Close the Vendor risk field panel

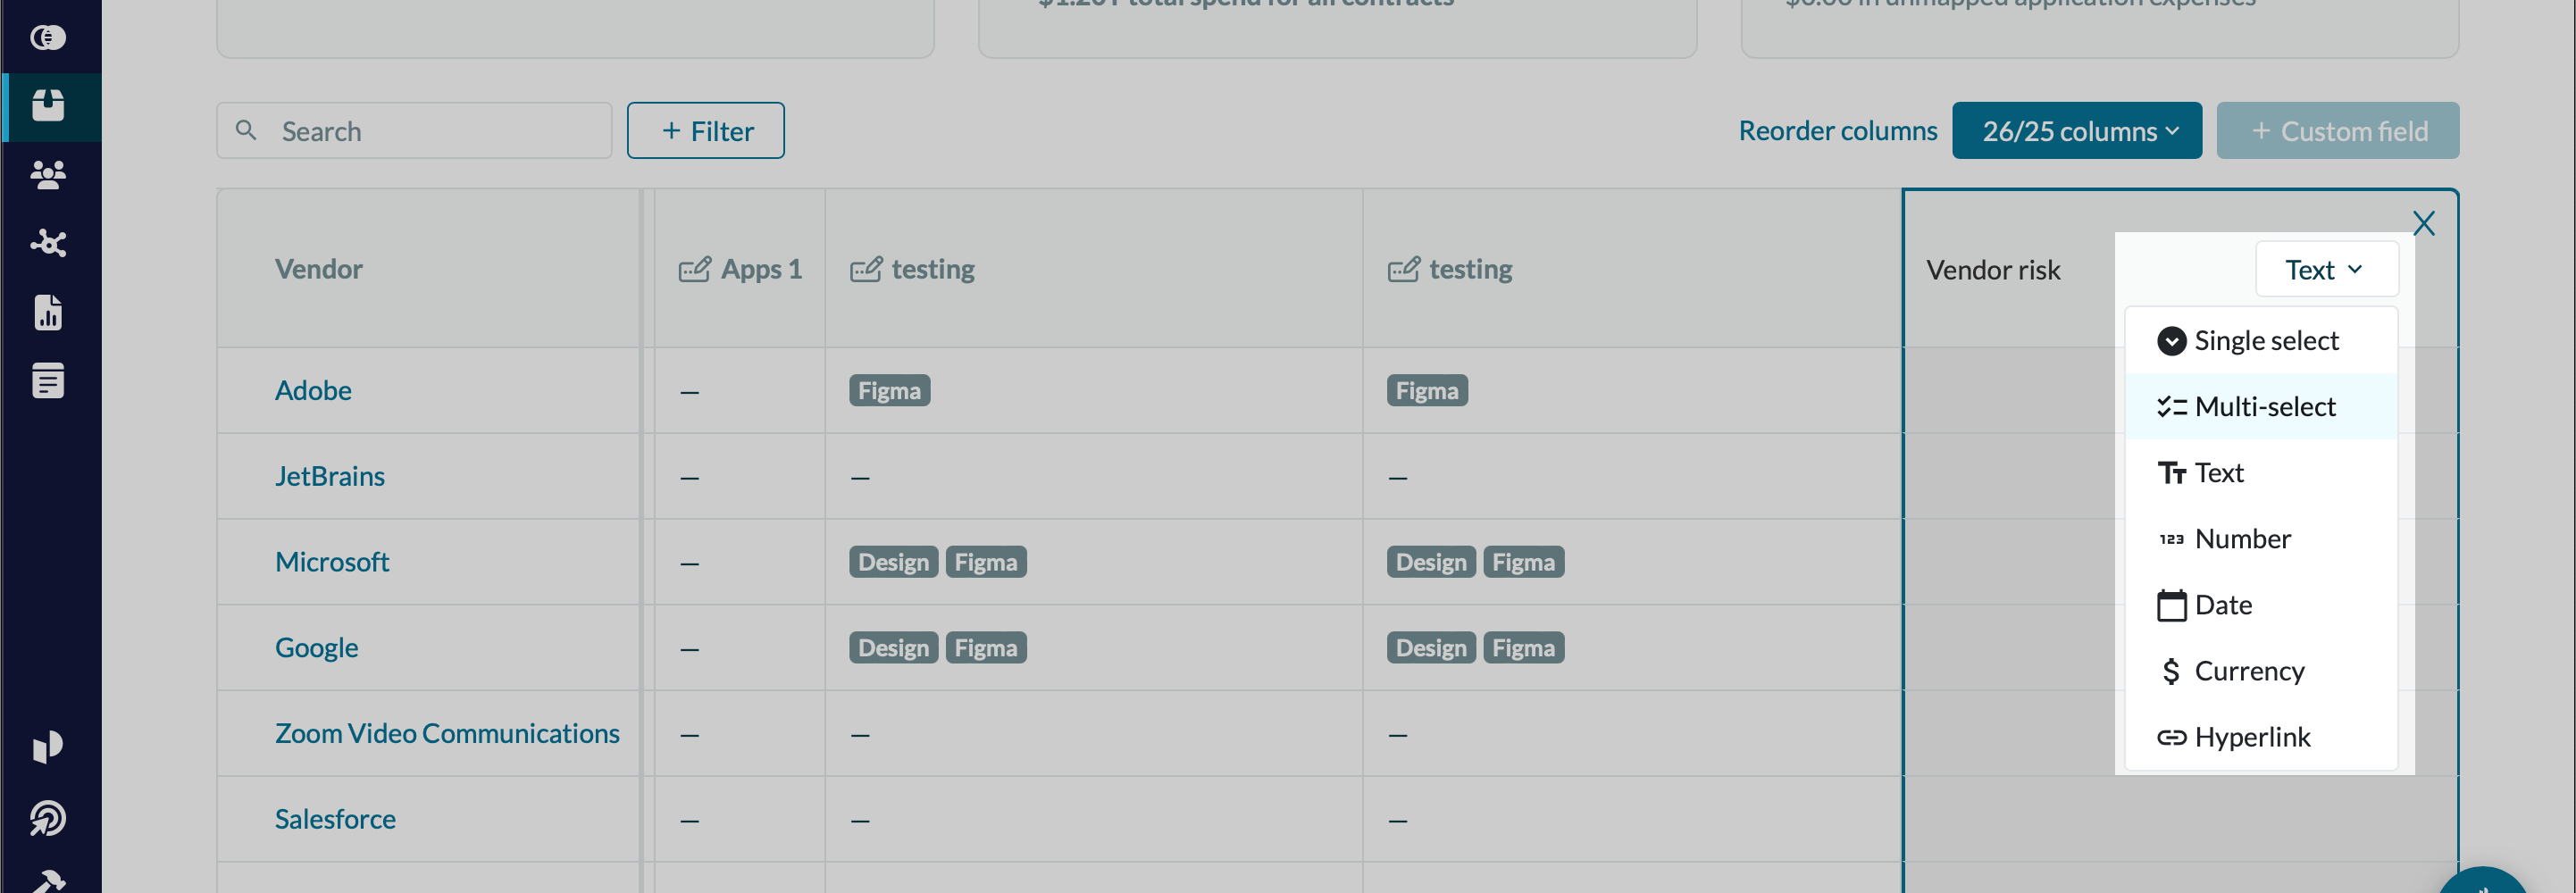[x=2423, y=222]
